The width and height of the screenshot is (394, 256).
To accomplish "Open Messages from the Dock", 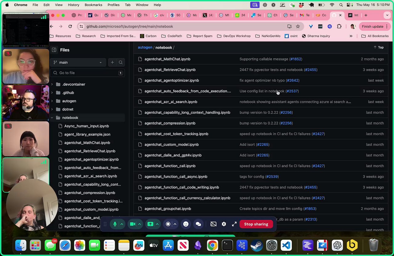I will [x=50, y=245].
